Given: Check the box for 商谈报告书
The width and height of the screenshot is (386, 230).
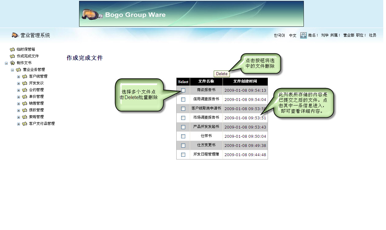Looking at the screenshot, I should point(183,90).
